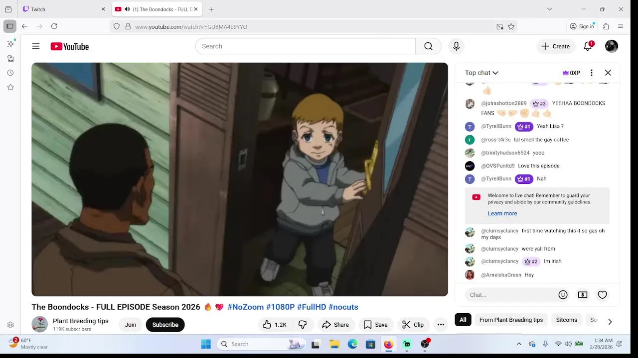This screenshot has height=358, width=638.
Task: Toggle the Firefox sidebar button
Action: pos(9,26)
